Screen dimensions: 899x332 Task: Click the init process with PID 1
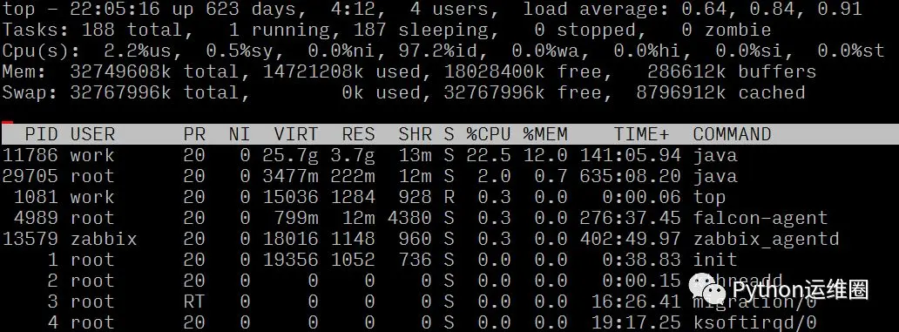click(370, 260)
